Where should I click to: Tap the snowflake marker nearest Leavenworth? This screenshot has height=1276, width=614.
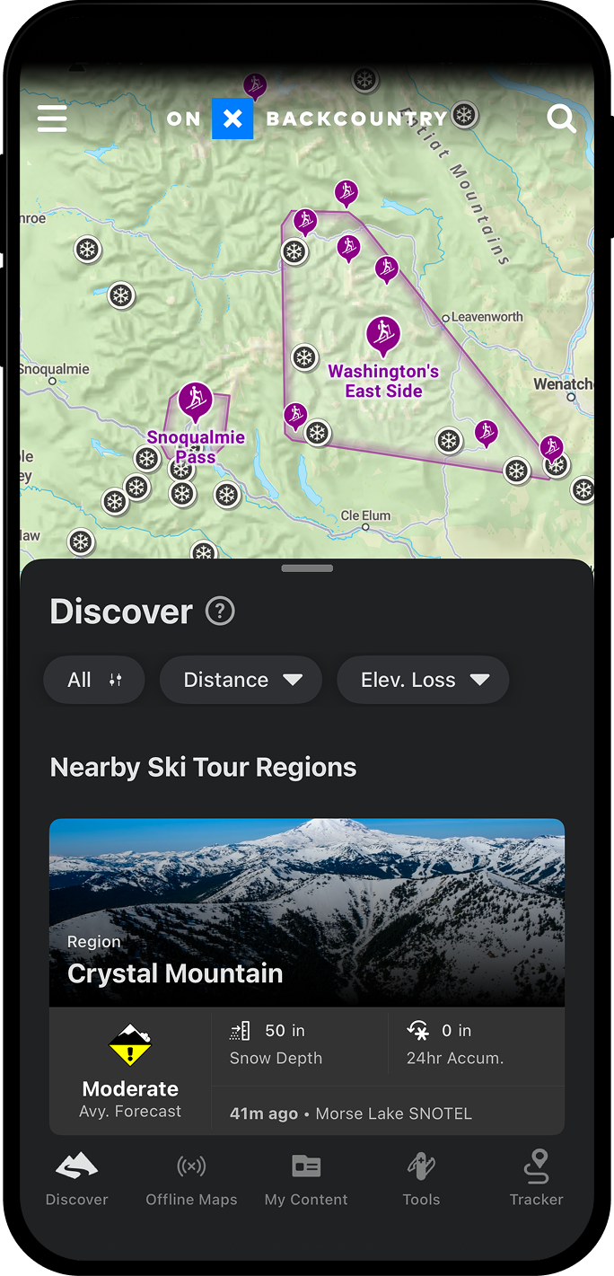[x=449, y=440]
